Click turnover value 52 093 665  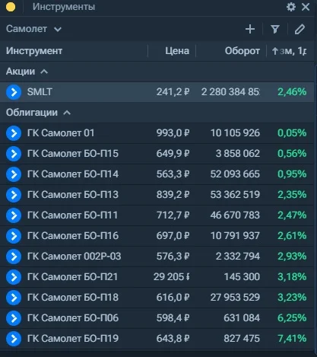[x=235, y=174]
